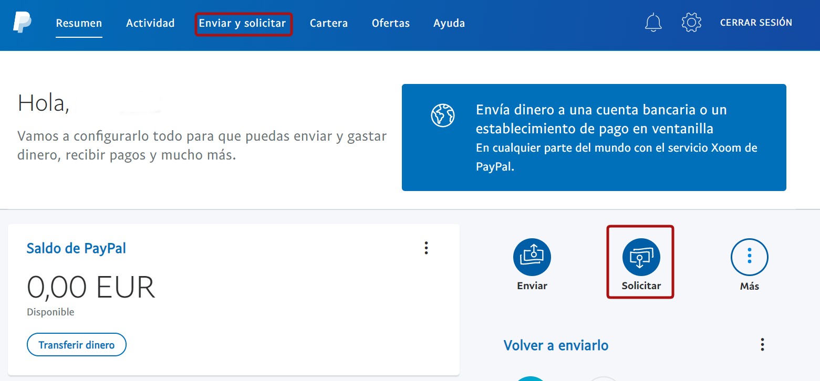This screenshot has height=381, width=820.
Task: Open the notifications bell
Action: (x=653, y=23)
